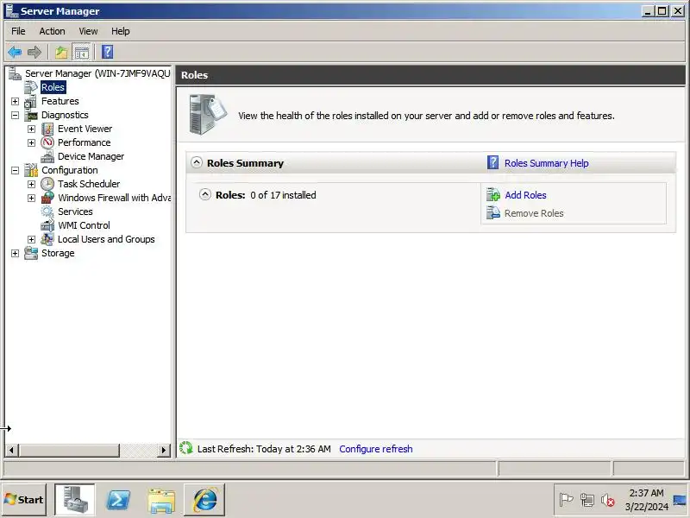Select the Services tree item label

pyautogui.click(x=75, y=212)
